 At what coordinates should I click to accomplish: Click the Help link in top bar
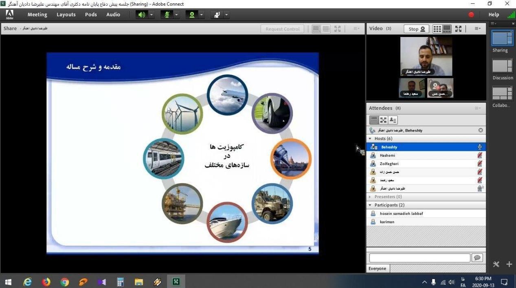[494, 15]
